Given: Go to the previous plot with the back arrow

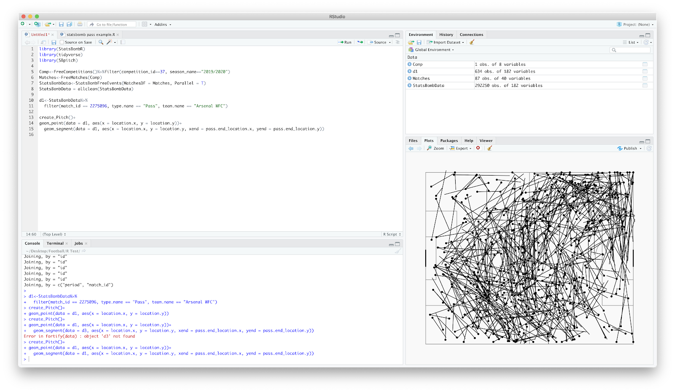Looking at the screenshot, I should 410,148.
